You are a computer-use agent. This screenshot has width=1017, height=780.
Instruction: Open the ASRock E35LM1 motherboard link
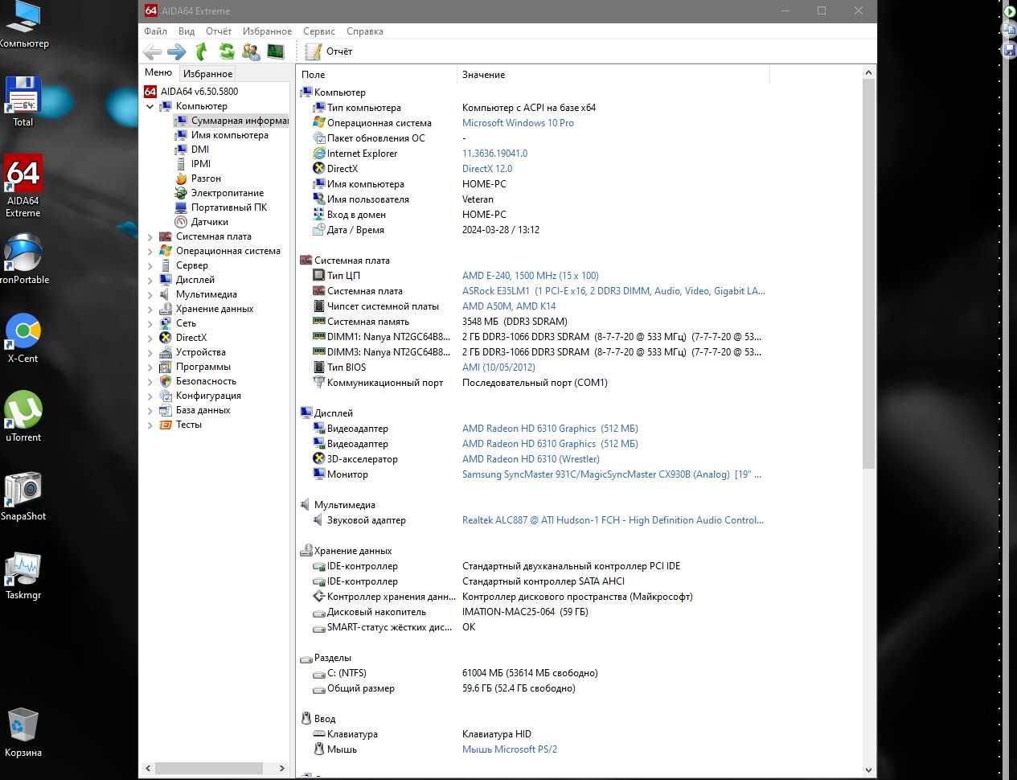613,291
